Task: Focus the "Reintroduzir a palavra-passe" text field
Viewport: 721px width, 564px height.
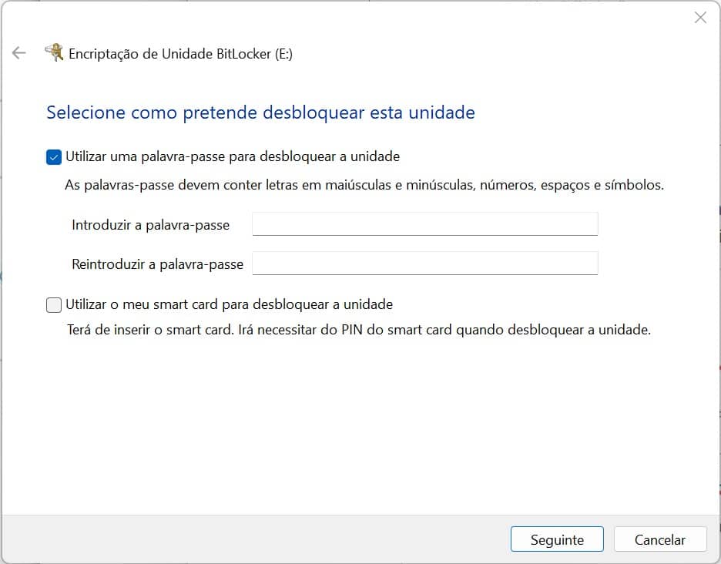Action: [424, 264]
